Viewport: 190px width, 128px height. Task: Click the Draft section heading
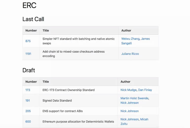[x=29, y=70]
